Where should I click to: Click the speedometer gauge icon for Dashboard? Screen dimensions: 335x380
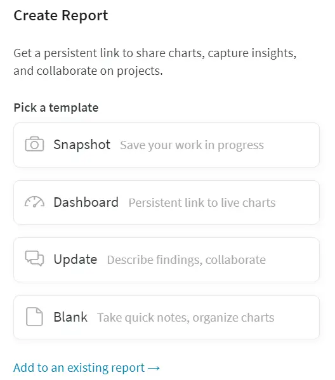(x=34, y=202)
